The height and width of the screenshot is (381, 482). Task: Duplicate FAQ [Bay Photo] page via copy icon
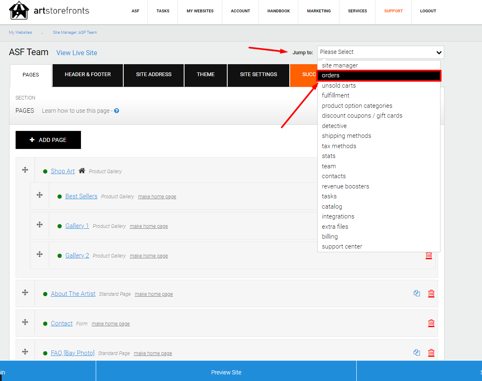pos(417,352)
